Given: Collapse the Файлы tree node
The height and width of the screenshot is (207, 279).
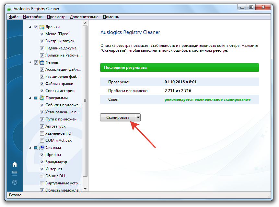Looking at the screenshot, I should [30, 62].
